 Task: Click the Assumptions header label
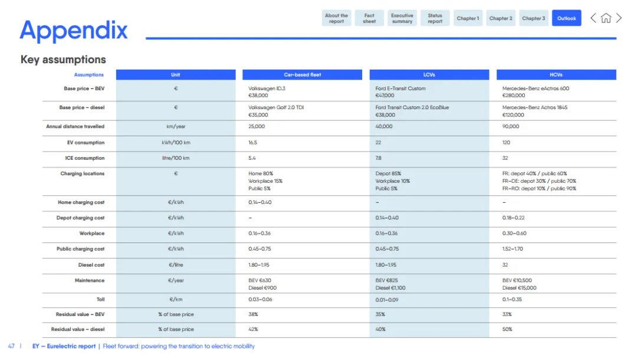pyautogui.click(x=88, y=75)
